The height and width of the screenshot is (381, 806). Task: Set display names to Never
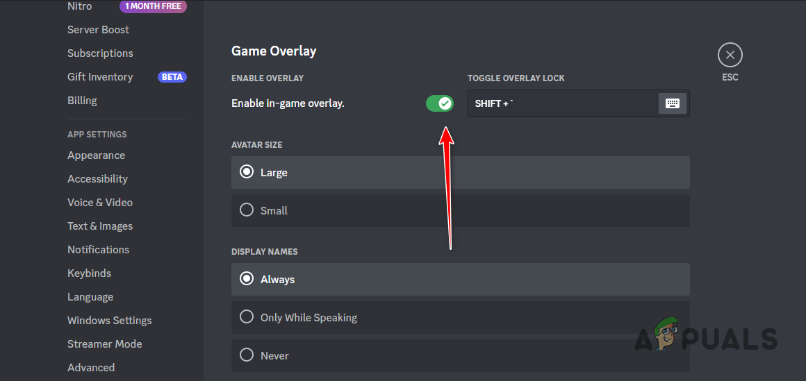tap(247, 355)
